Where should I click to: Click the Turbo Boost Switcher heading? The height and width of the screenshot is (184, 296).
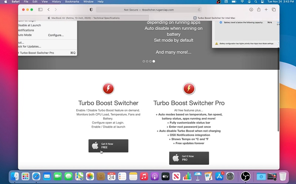click(108, 103)
